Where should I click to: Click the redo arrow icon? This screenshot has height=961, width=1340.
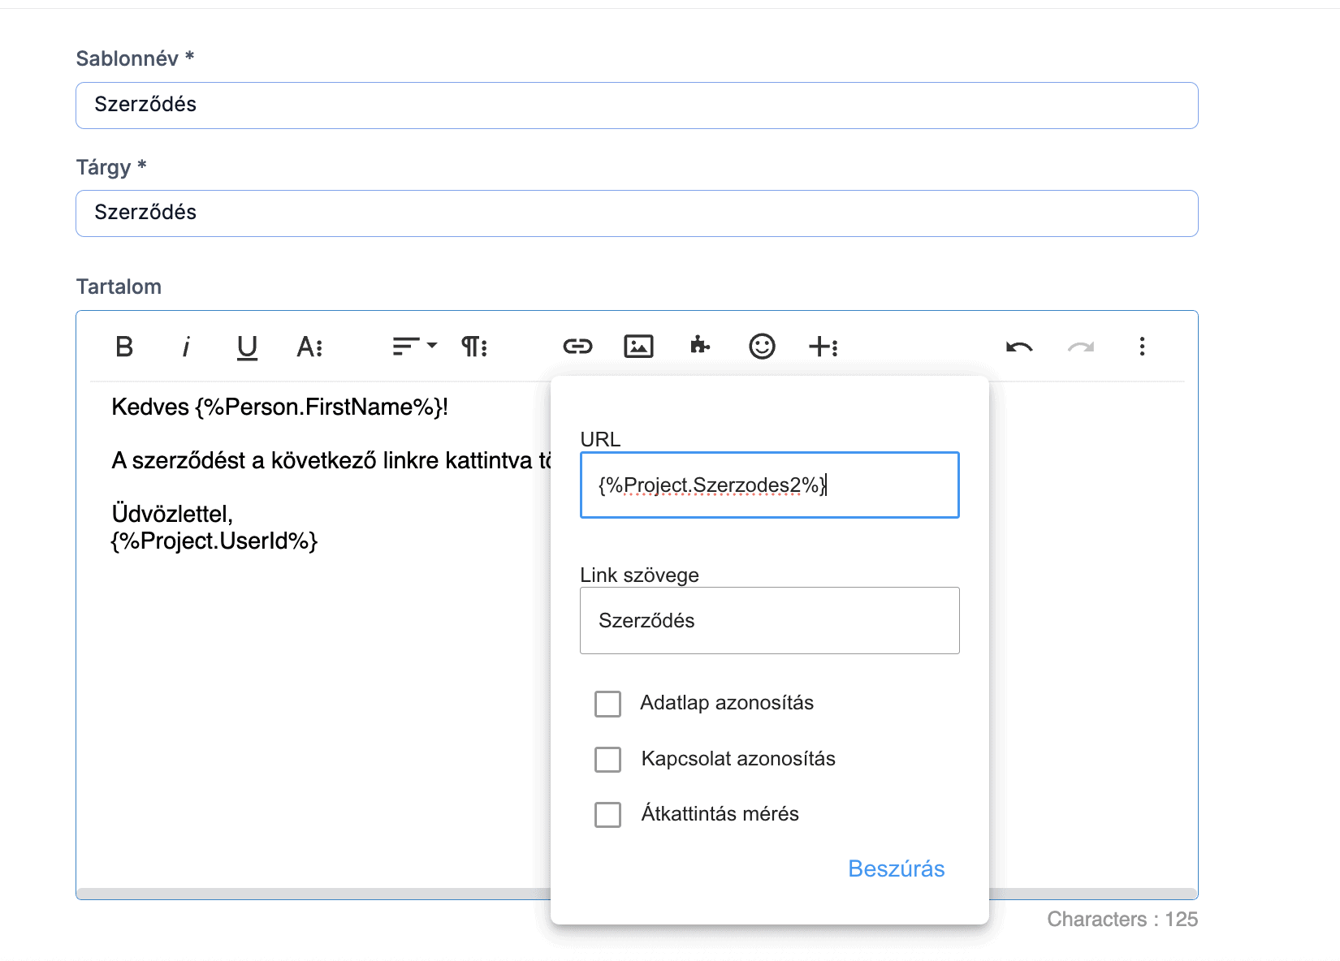pyautogui.click(x=1080, y=347)
